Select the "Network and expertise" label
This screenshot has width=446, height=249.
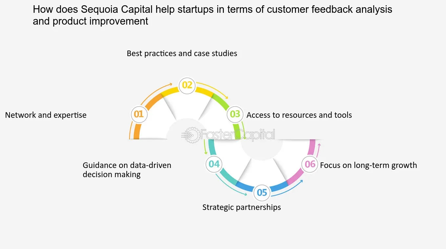[x=46, y=115]
